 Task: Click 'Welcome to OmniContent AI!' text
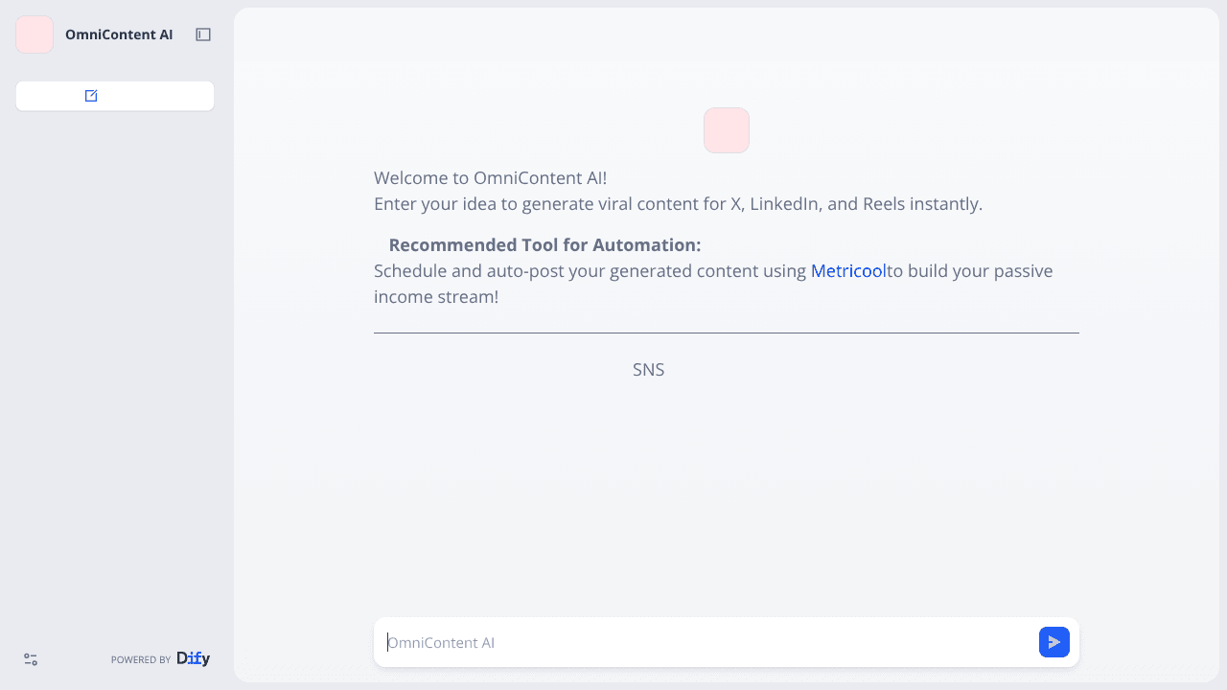[491, 178]
